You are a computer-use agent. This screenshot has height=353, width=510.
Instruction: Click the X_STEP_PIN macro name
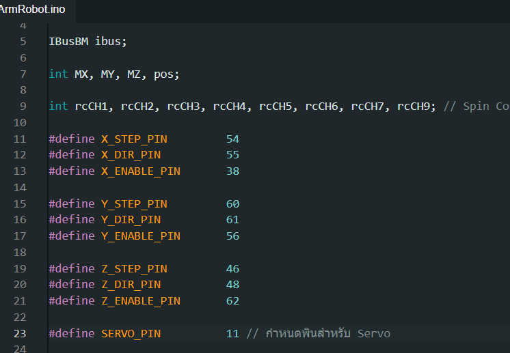(x=134, y=139)
